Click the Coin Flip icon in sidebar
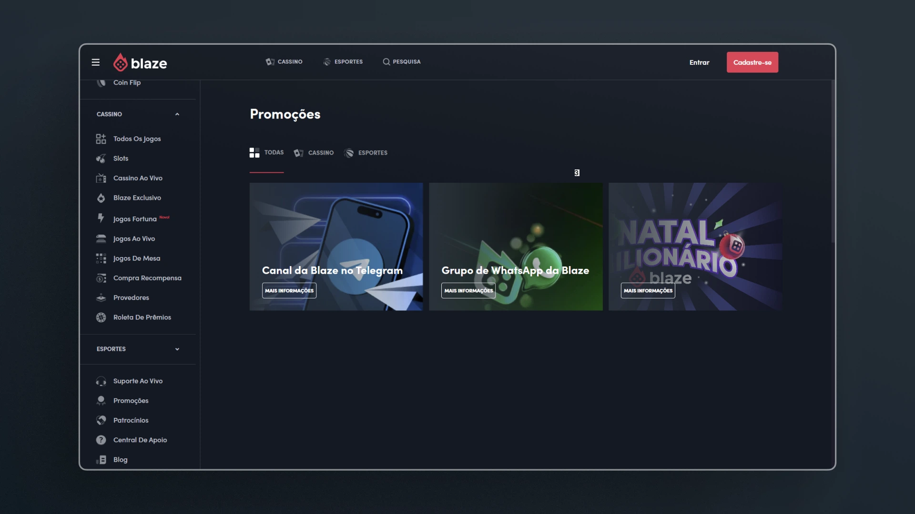This screenshot has width=915, height=514. 101,83
